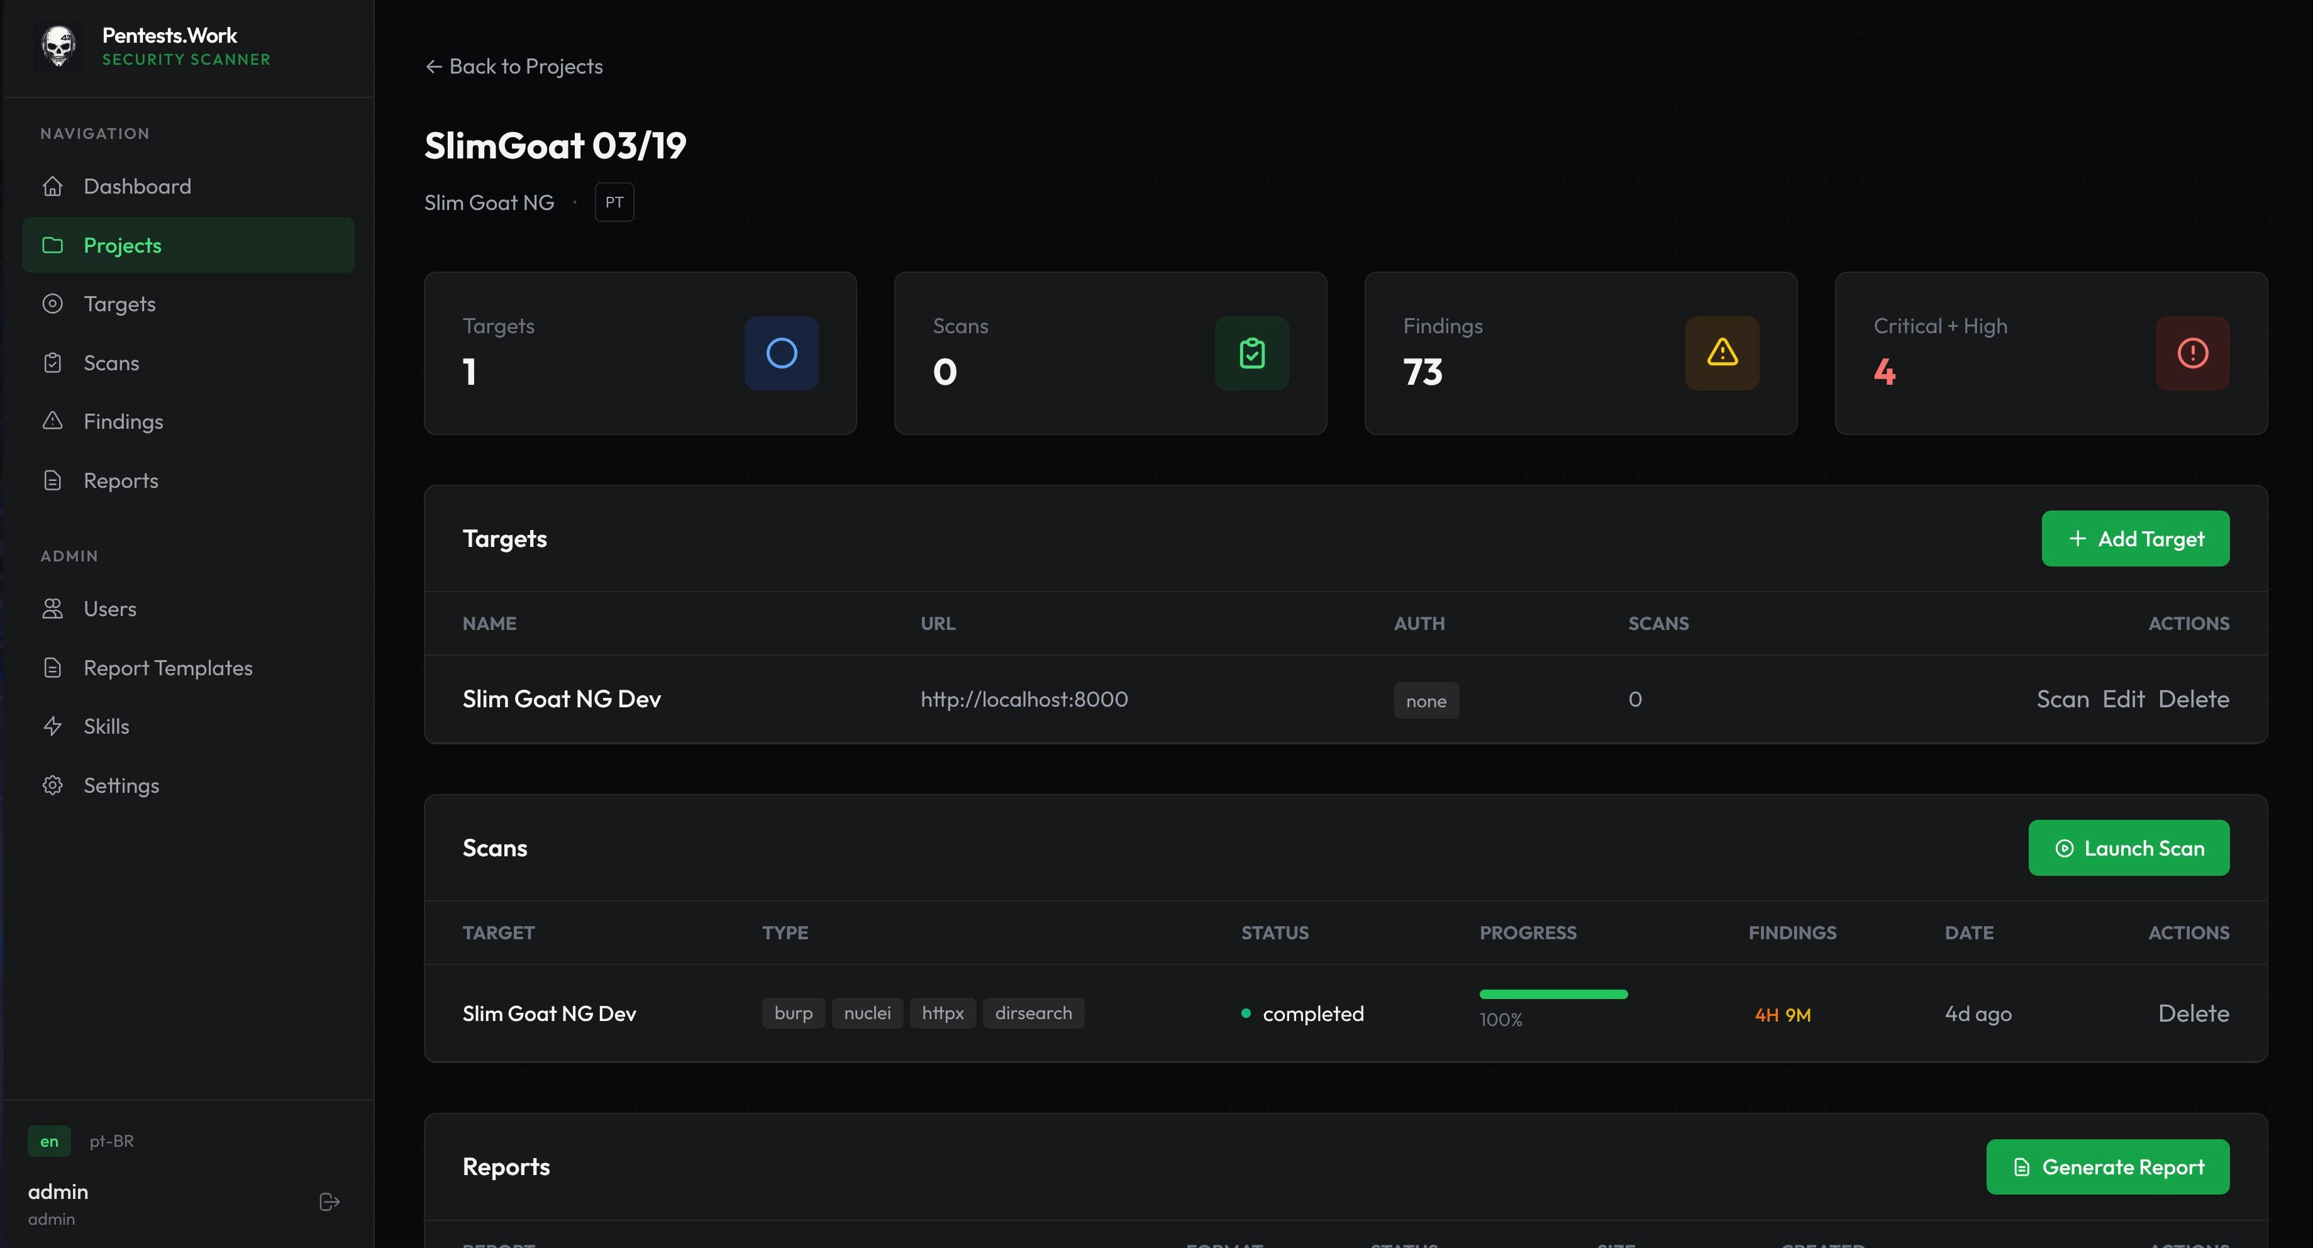This screenshot has width=2313, height=1248.
Task: Go to the Findings page
Action: 123,422
